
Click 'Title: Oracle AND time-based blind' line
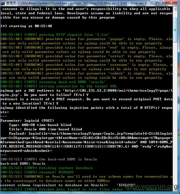click(45, 129)
